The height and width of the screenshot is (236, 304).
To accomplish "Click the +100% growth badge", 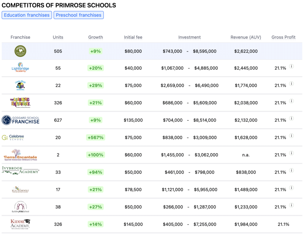I will coord(96,155).
